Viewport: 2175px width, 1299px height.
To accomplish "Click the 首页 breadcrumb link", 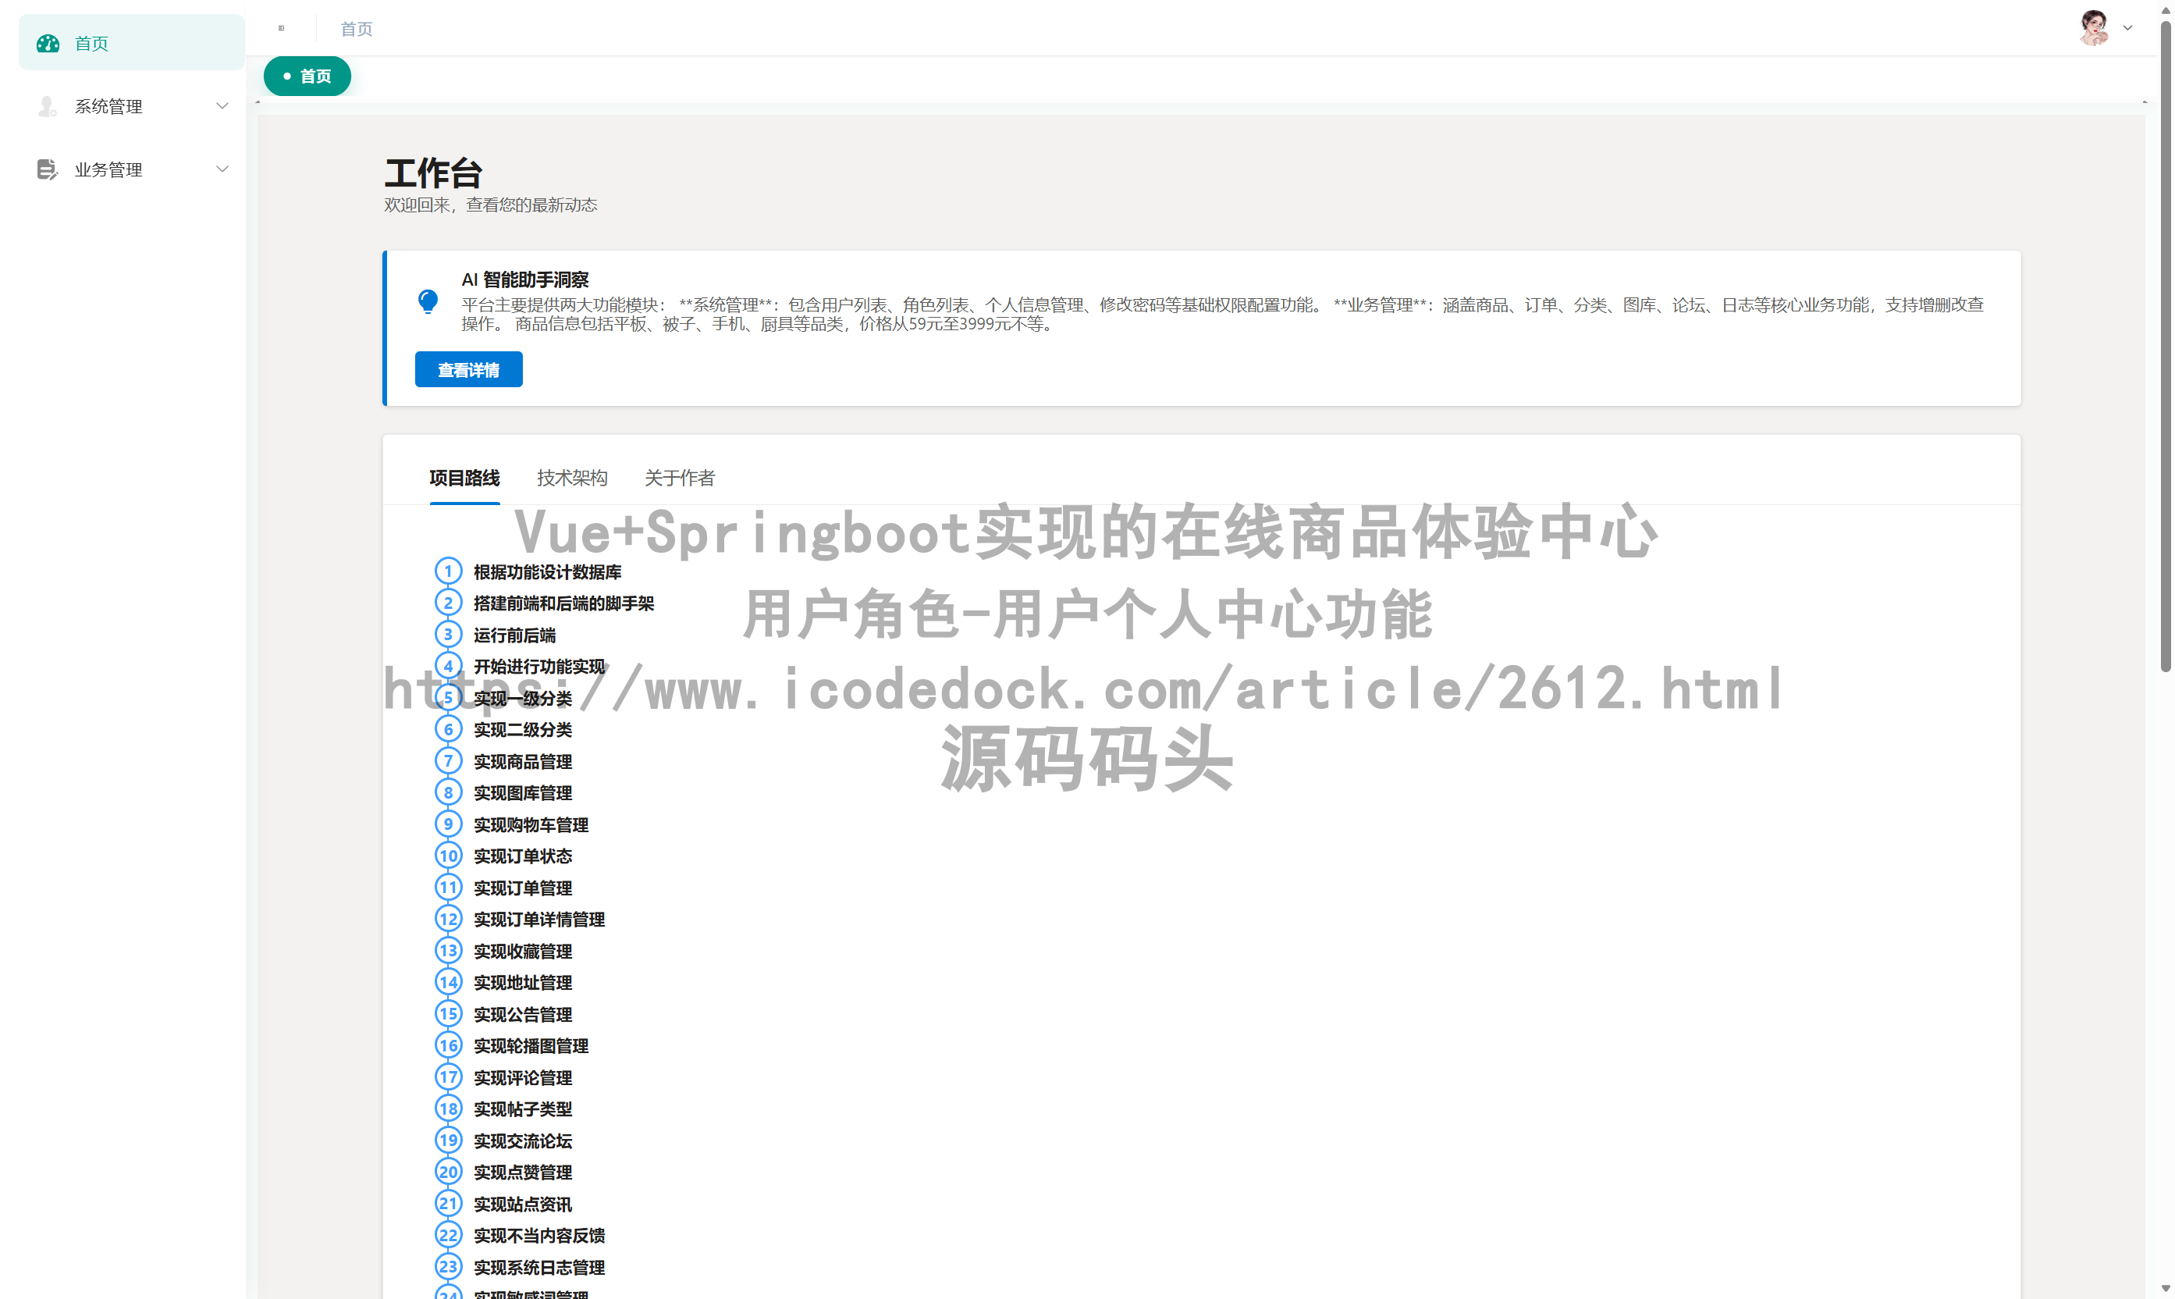I will tap(356, 29).
